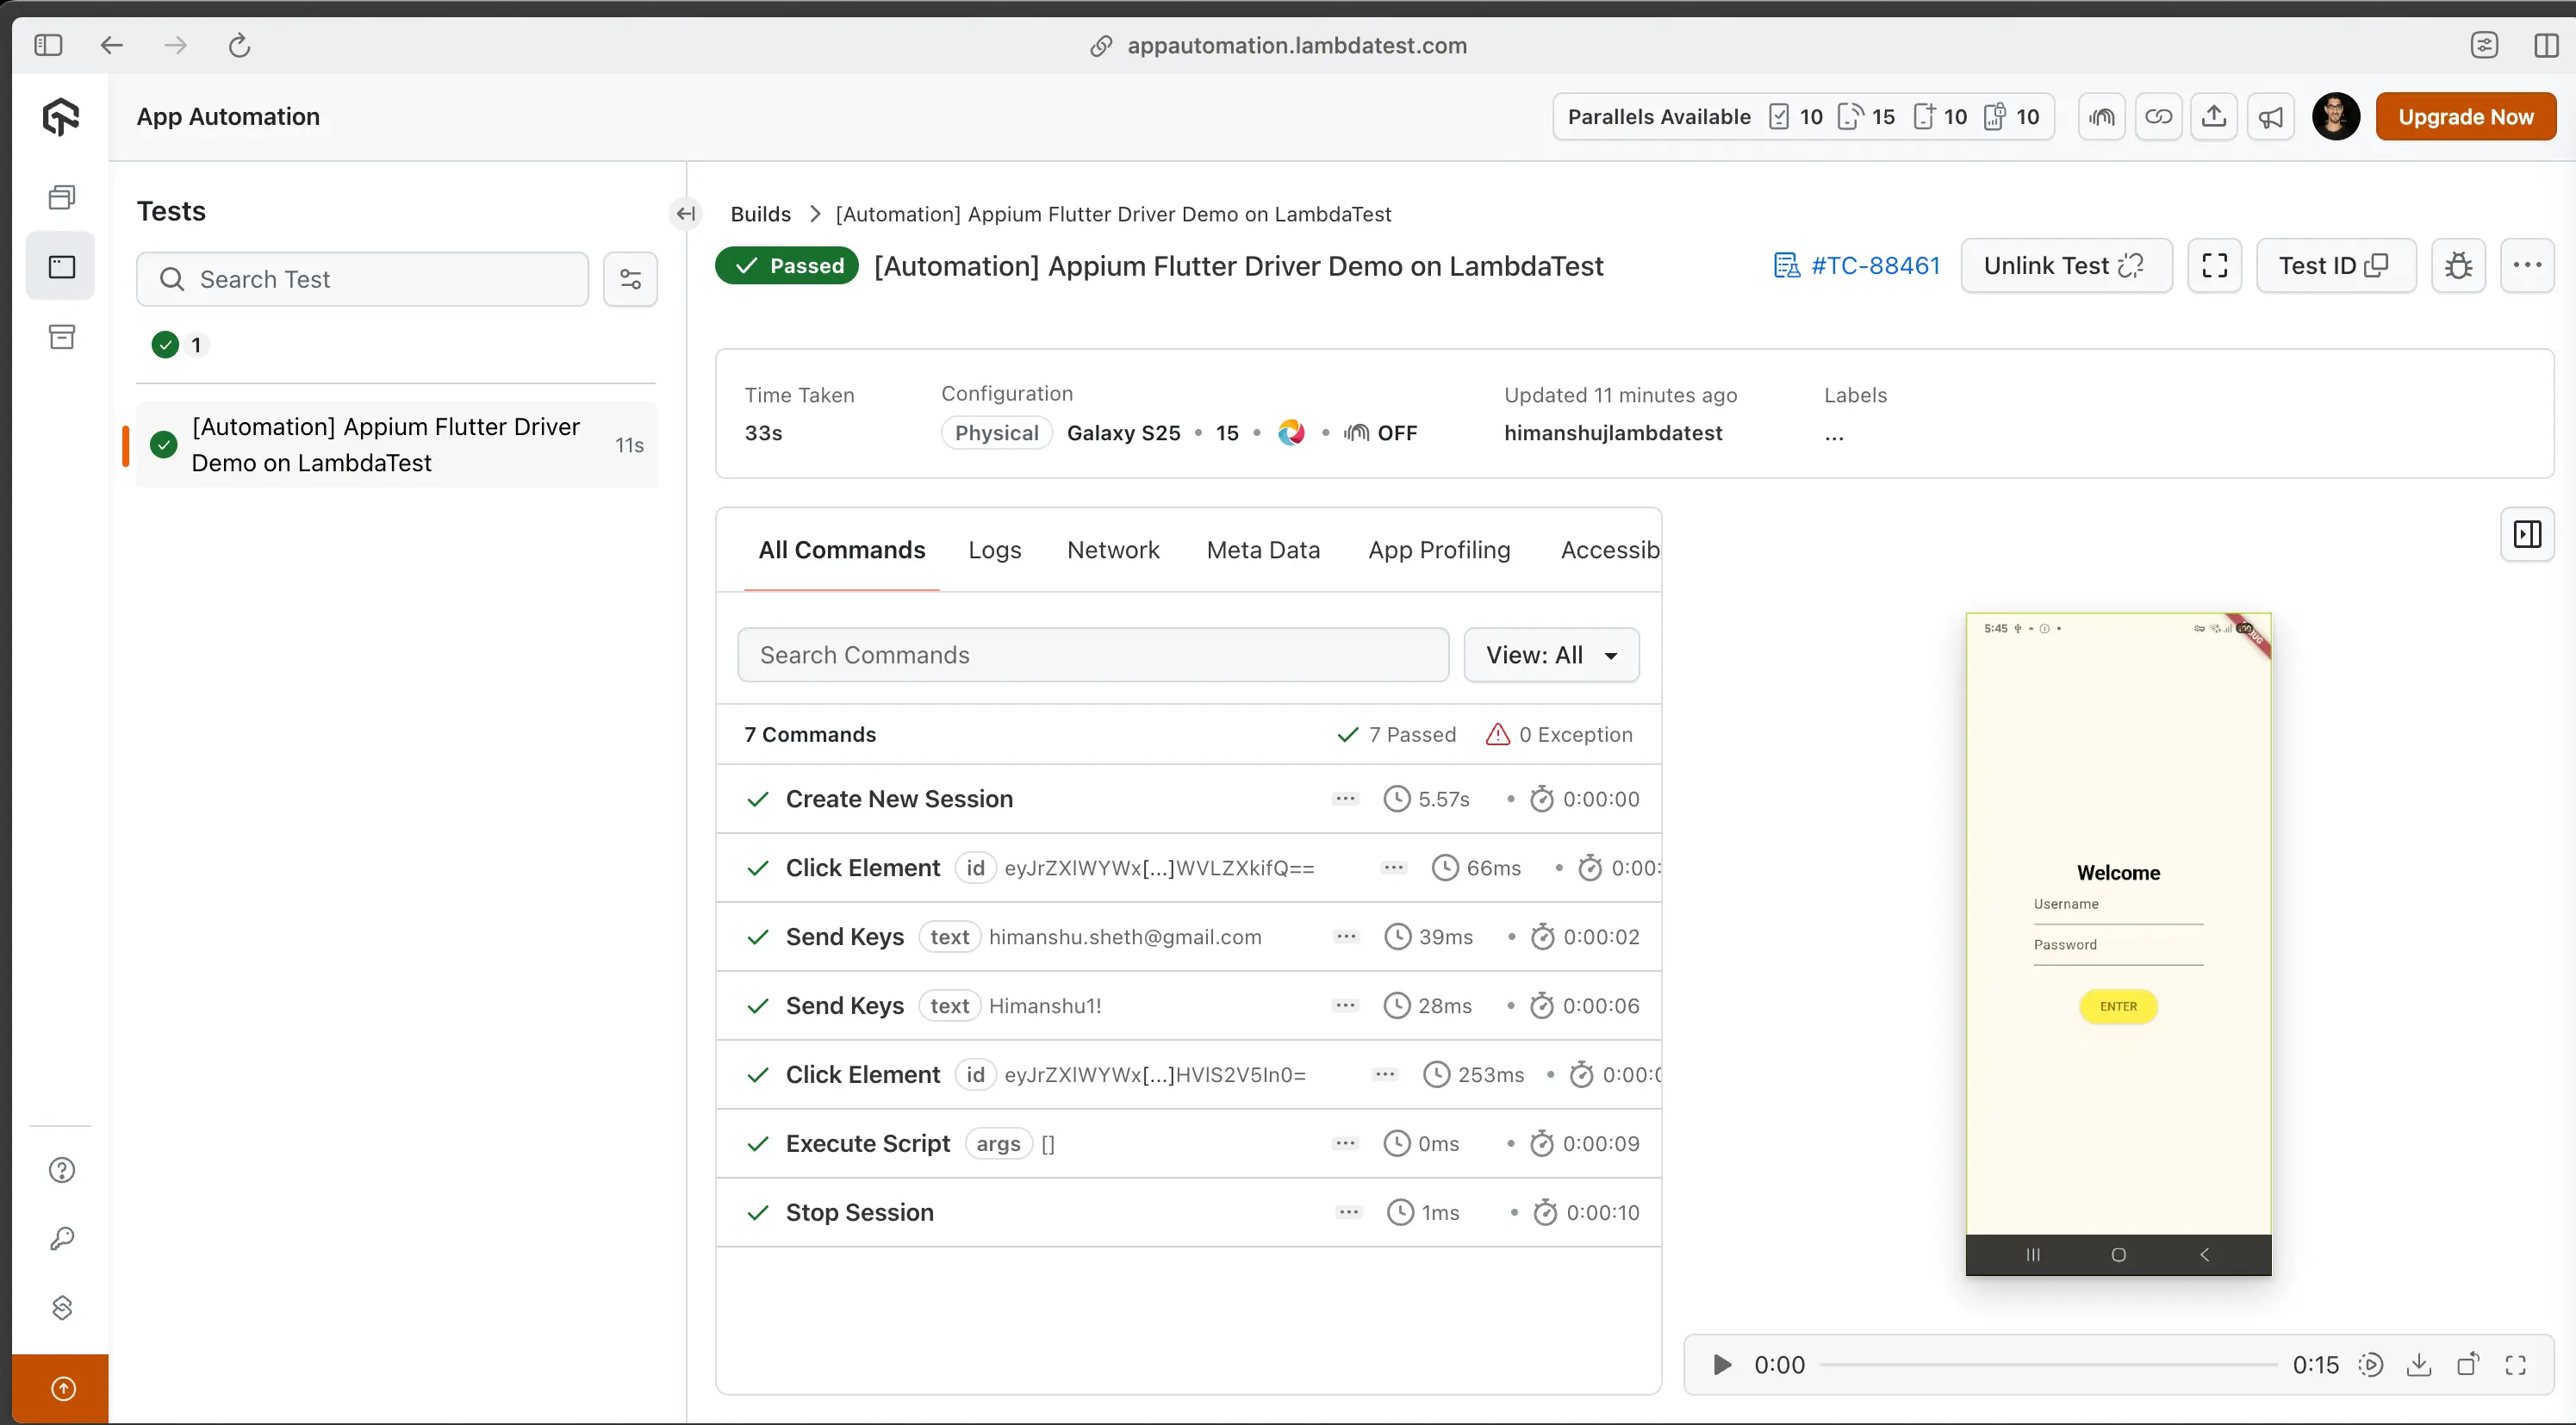Select the Execute Script command row
Viewport: 2576px width, 1425px height.
click(x=1188, y=1144)
